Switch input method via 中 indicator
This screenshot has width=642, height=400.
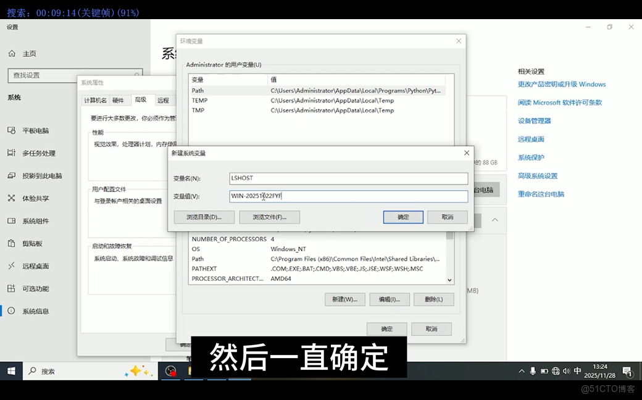click(x=577, y=372)
